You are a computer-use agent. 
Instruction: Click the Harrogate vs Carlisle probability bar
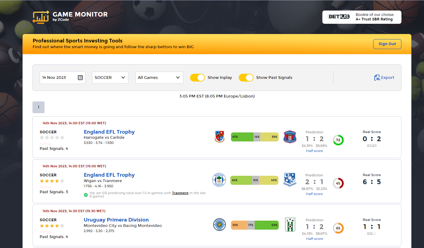(255, 137)
